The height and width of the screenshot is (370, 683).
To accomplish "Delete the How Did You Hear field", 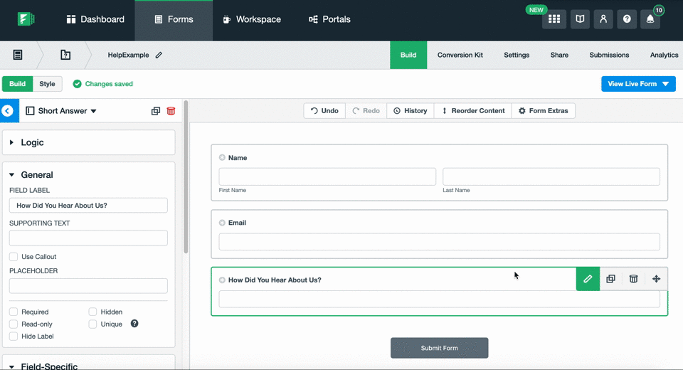I will (x=633, y=279).
